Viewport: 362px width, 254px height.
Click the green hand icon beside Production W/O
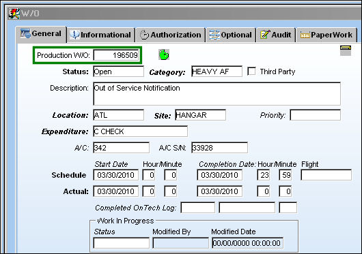pos(164,54)
